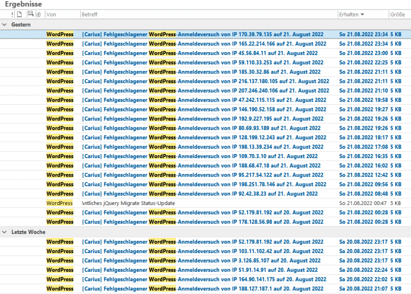The image size is (411, 294).
Task: Click date So 21.08.2022 12:42
Action: 363,175
